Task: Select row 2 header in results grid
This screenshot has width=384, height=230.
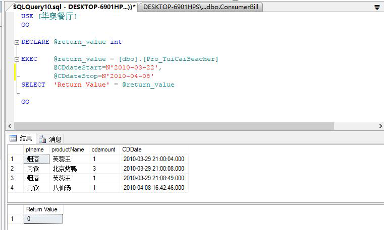Action: tap(16, 169)
